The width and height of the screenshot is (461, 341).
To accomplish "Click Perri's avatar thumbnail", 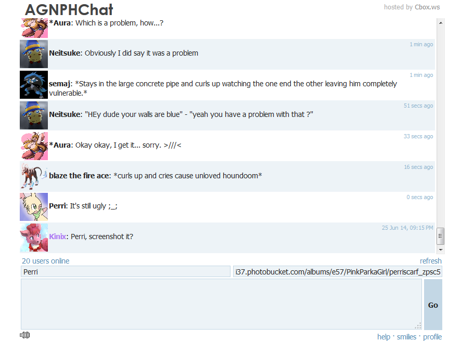I will pos(34,207).
